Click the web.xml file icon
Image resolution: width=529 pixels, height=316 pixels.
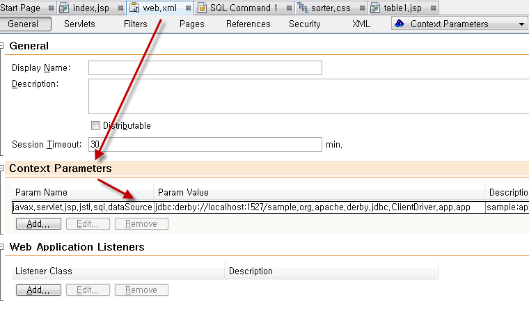click(134, 8)
